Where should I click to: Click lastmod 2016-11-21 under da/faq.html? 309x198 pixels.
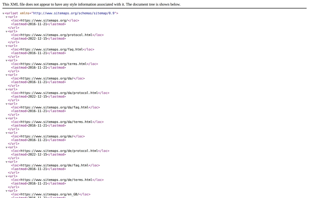point(37,111)
